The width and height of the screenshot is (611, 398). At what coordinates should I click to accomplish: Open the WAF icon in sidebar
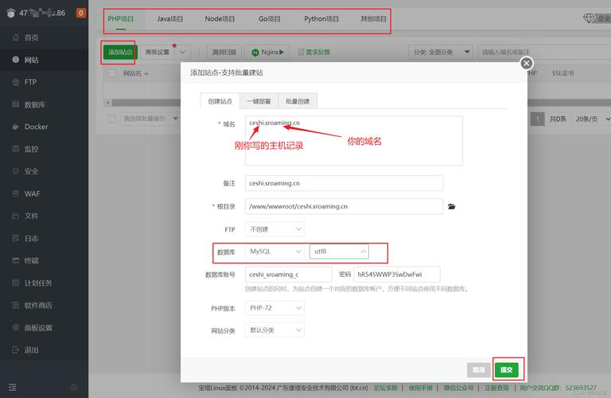pyautogui.click(x=16, y=193)
